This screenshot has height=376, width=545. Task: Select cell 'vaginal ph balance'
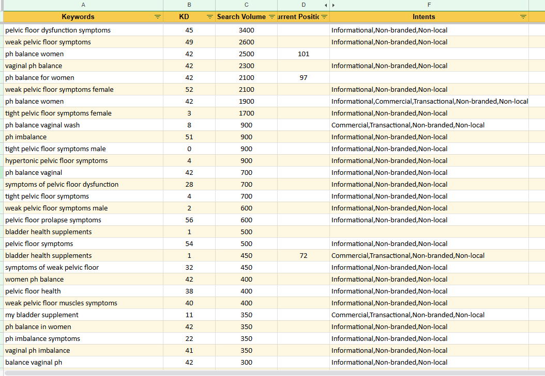(x=83, y=66)
